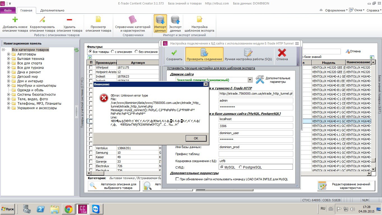Switch to the Дополнительно tab
Image resolution: width=382 pixels, height=215 pixels.
point(52,10)
